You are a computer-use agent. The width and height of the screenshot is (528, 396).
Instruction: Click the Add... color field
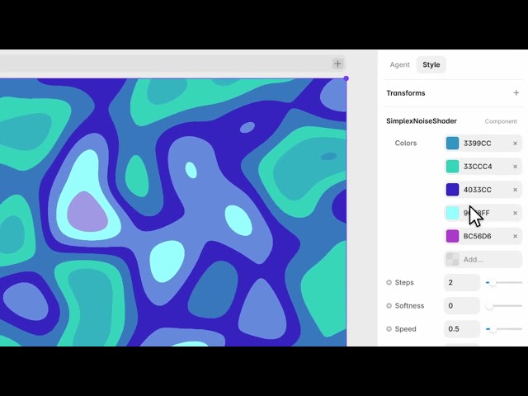coord(483,259)
